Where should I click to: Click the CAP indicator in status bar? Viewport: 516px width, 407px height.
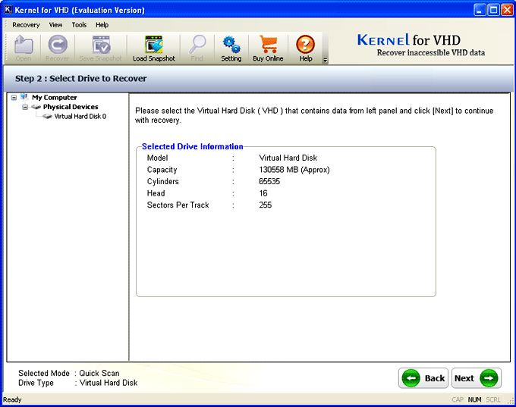point(458,399)
